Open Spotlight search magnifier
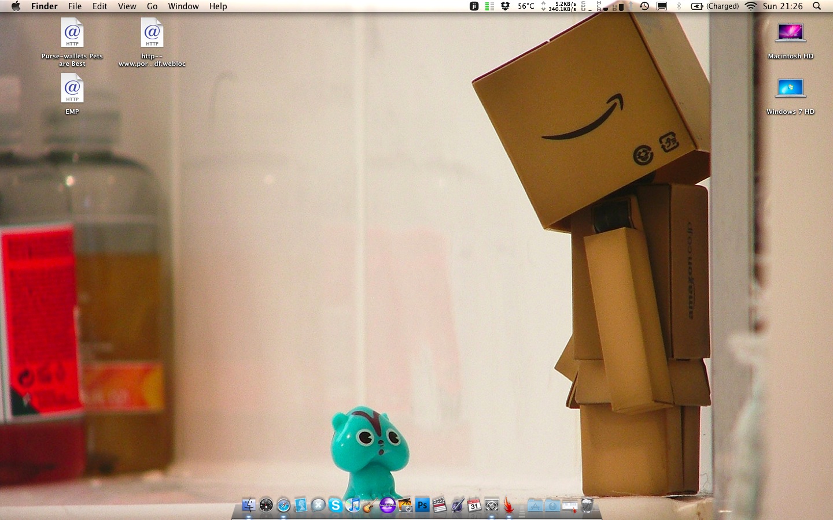The image size is (833, 520). (817, 6)
